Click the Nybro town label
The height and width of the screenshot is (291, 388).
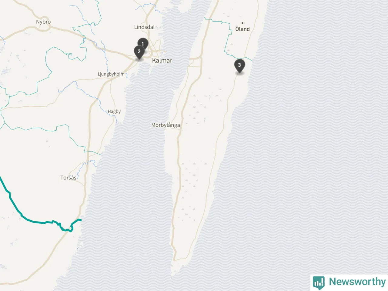[x=43, y=22]
